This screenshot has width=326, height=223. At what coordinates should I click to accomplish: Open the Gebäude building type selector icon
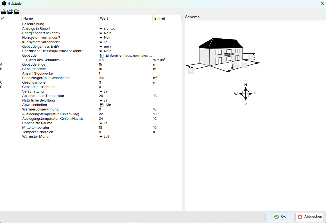[101, 56]
